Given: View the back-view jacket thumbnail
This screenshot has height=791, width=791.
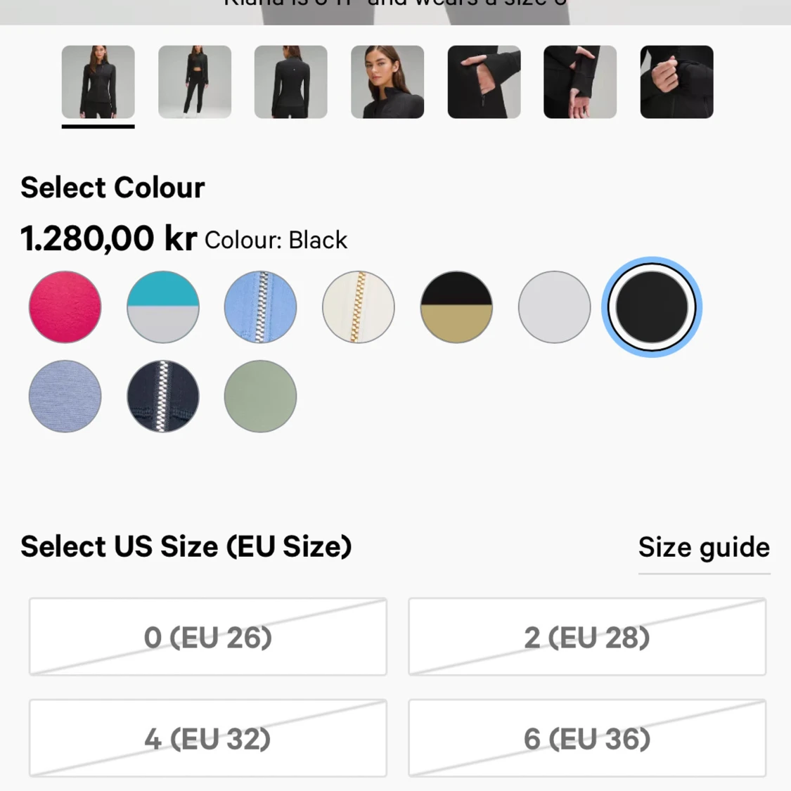Looking at the screenshot, I should (x=291, y=82).
